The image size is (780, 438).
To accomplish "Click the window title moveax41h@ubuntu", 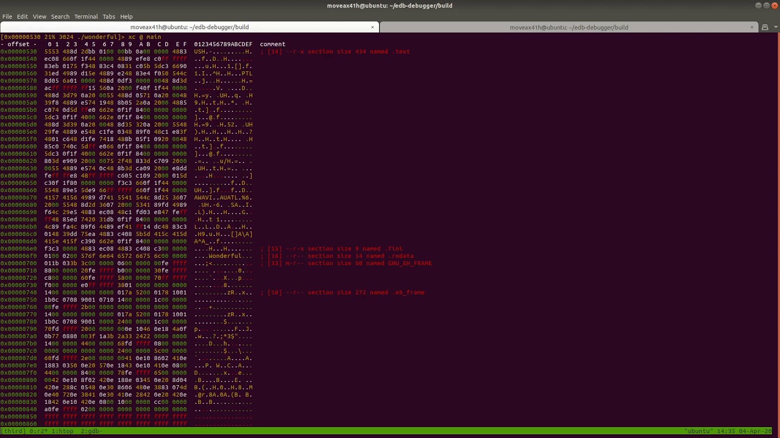I will [x=389, y=5].
